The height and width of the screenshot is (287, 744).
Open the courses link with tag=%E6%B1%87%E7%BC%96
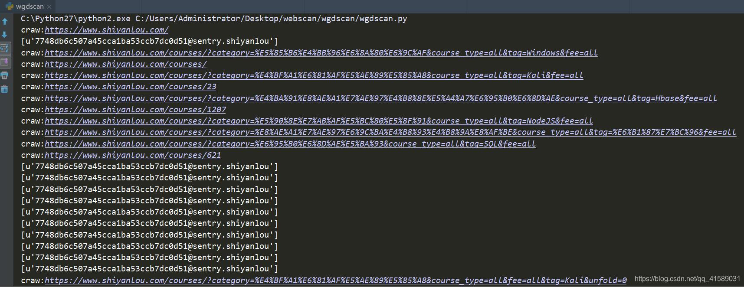coord(390,132)
